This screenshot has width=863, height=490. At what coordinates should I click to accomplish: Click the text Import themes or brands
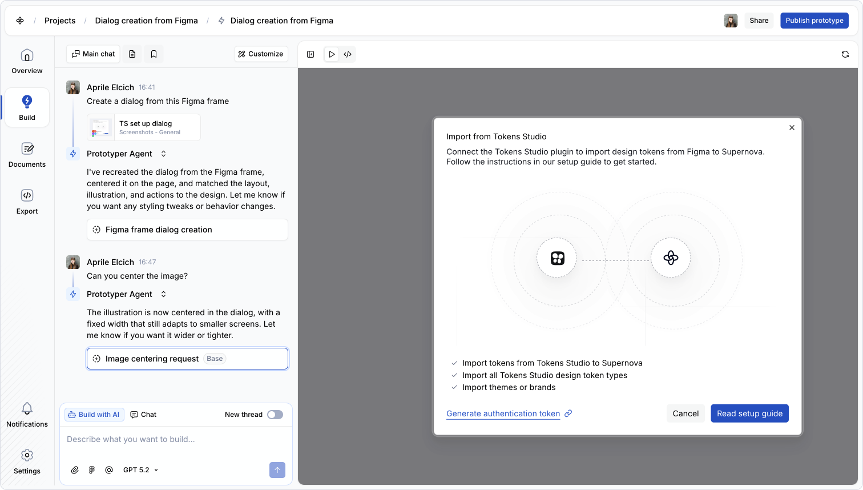pyautogui.click(x=509, y=387)
